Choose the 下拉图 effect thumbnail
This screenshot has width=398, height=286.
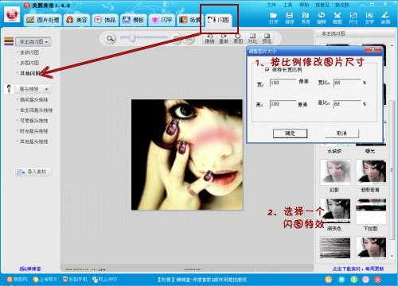(371, 211)
